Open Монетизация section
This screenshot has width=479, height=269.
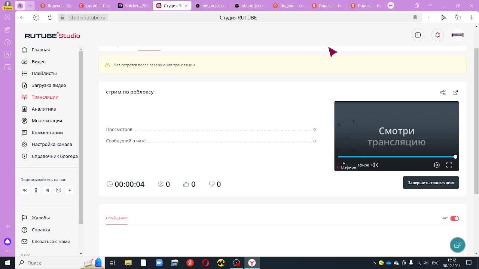(x=47, y=121)
